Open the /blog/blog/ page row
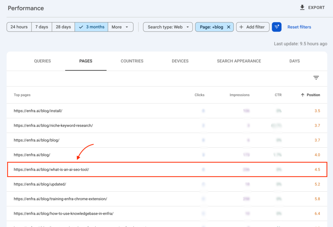 [167, 140]
